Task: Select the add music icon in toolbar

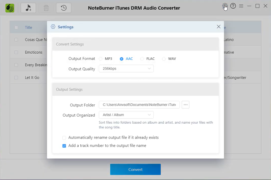Action: 28,8
